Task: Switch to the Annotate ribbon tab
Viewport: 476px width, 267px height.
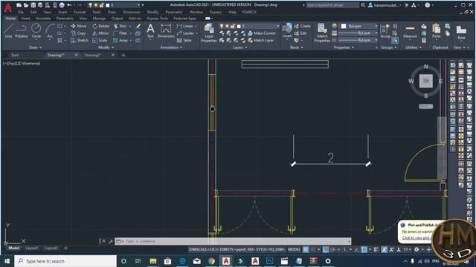Action: [43, 19]
